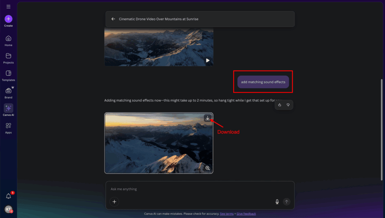385x218 pixels.
Task: Enlarge the video using the magnifier icon
Action: tap(207, 168)
